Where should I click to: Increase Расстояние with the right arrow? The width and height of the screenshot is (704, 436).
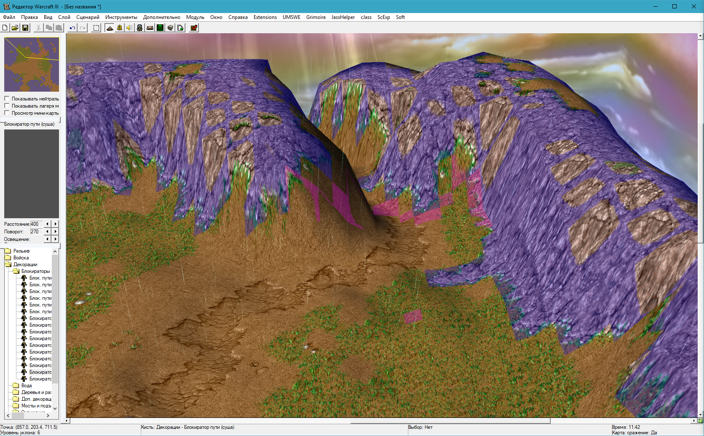55,224
